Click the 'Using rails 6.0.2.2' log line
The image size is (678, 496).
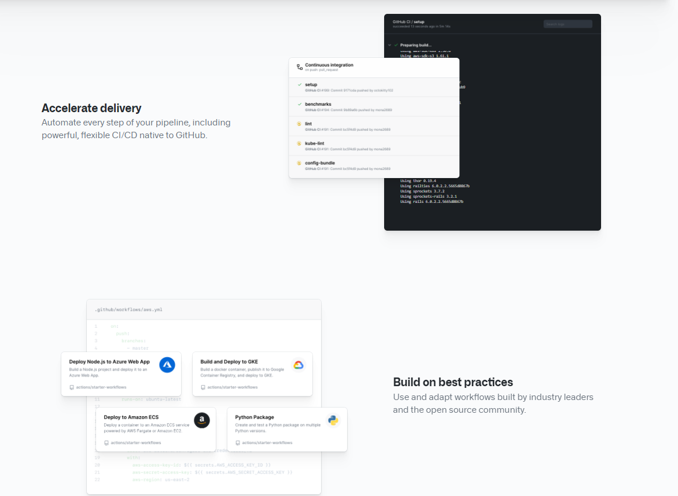[x=432, y=202]
